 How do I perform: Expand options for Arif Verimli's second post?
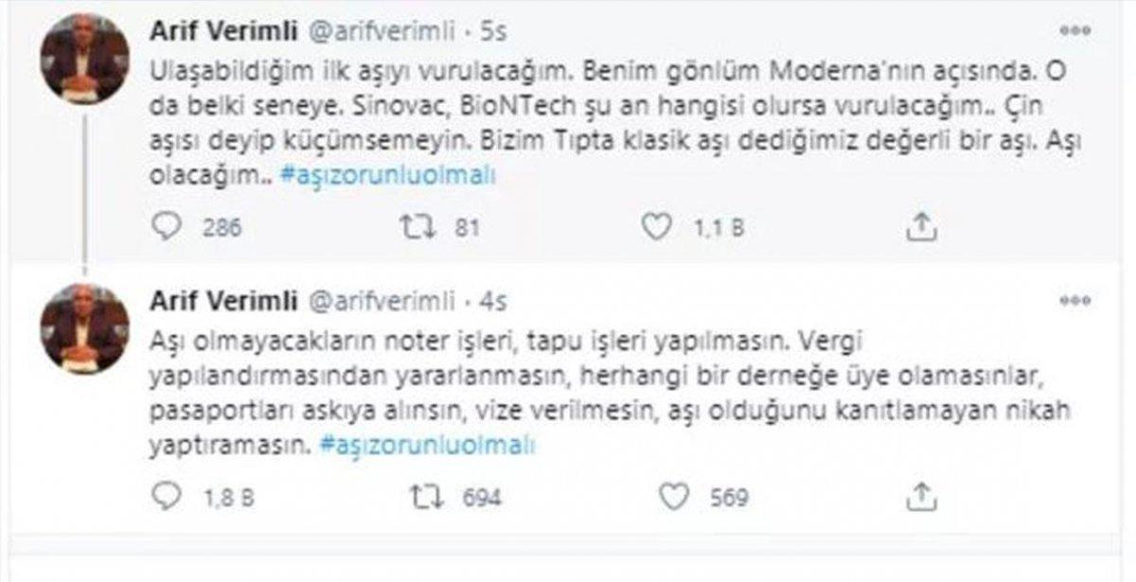click(1074, 298)
